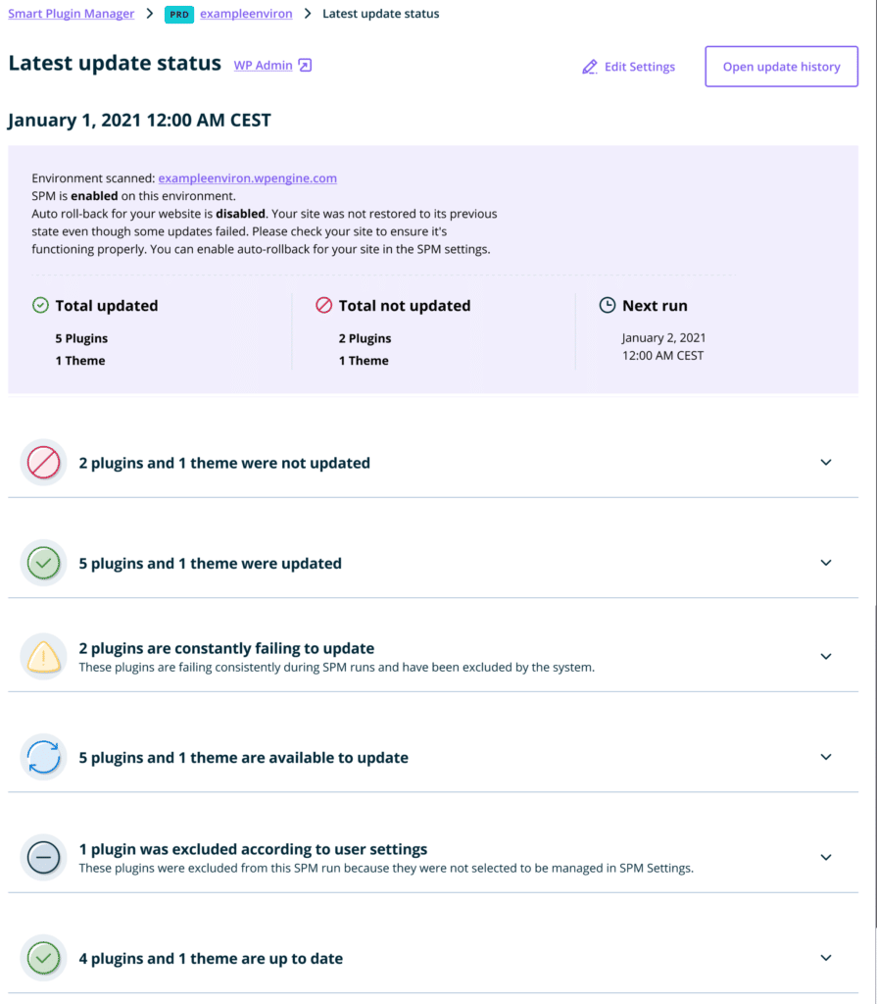877x1004 pixels.
Task: Click the minus circle icon for the excluded plugin
Action: (x=43, y=857)
